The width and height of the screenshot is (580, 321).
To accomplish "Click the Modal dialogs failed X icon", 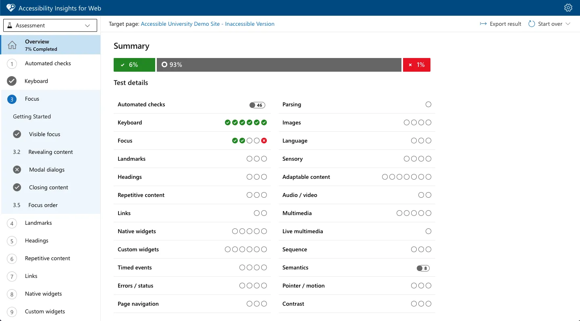I will 17,170.
